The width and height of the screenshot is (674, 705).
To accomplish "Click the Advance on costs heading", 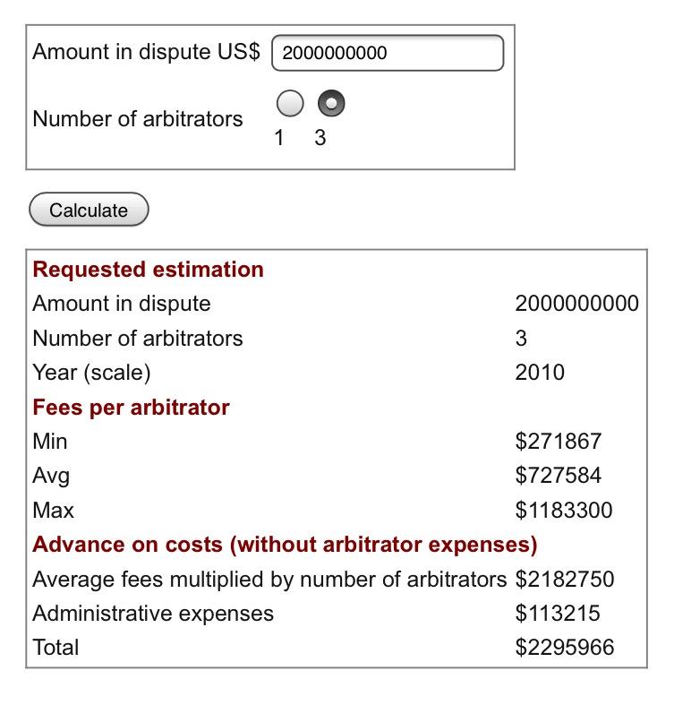I will coord(285,545).
